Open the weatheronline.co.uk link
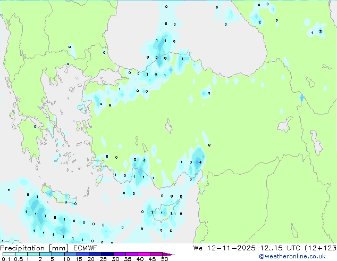Image resolution: width=337 pixels, height=261 pixels. [x=292, y=256]
